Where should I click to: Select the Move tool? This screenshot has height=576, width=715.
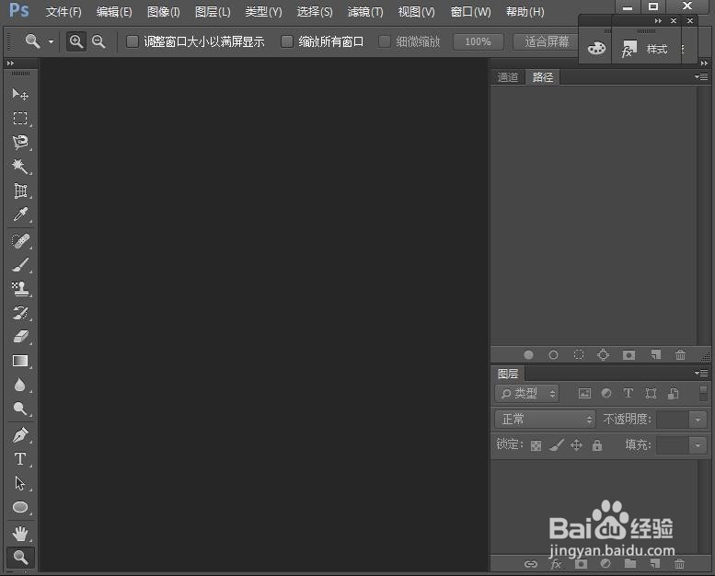[20, 95]
